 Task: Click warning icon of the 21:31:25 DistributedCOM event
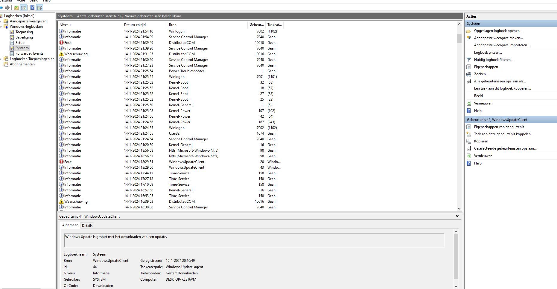pyautogui.click(x=61, y=54)
